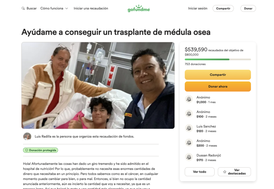Click the donor icon beside Anónimo $1,000
The width and height of the screenshot is (274, 189).
[189, 99]
